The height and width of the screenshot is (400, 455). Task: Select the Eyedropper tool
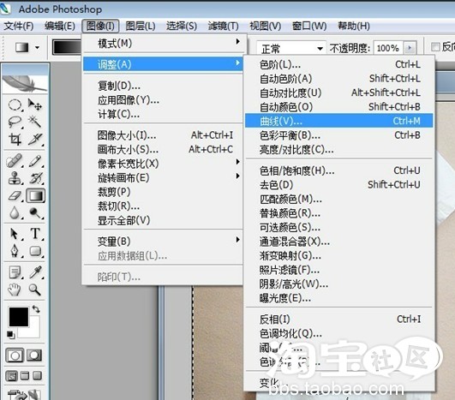click(x=35, y=272)
